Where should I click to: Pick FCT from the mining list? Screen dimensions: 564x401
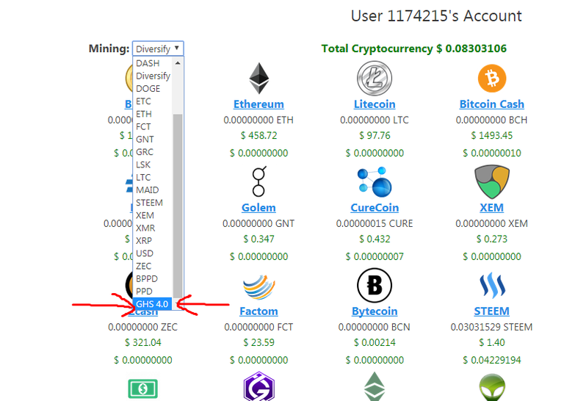click(153, 126)
